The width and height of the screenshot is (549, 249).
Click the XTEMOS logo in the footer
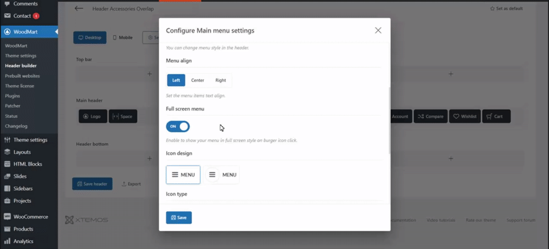(x=87, y=220)
